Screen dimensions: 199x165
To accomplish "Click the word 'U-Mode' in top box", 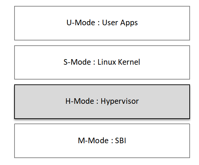I will tap(81, 22).
